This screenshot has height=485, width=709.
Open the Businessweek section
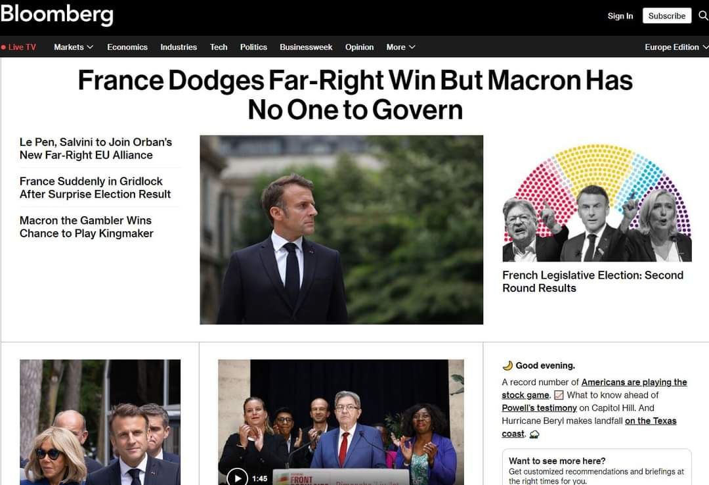click(x=306, y=47)
